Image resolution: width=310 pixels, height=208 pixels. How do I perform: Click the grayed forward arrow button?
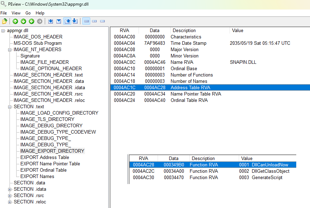pos(39,21)
